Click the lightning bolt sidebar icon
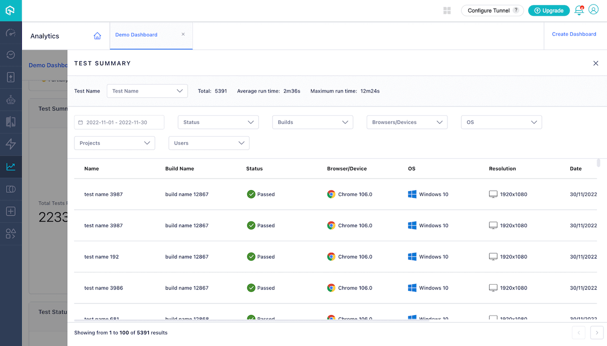607x346 pixels. (x=11, y=144)
